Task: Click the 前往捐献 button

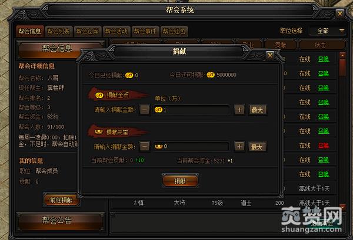Action: [61, 200]
